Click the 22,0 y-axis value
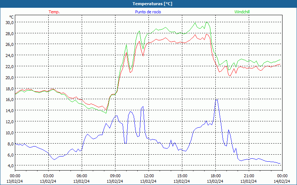This screenshot has width=297, height=185. pyautogui.click(x=10, y=67)
